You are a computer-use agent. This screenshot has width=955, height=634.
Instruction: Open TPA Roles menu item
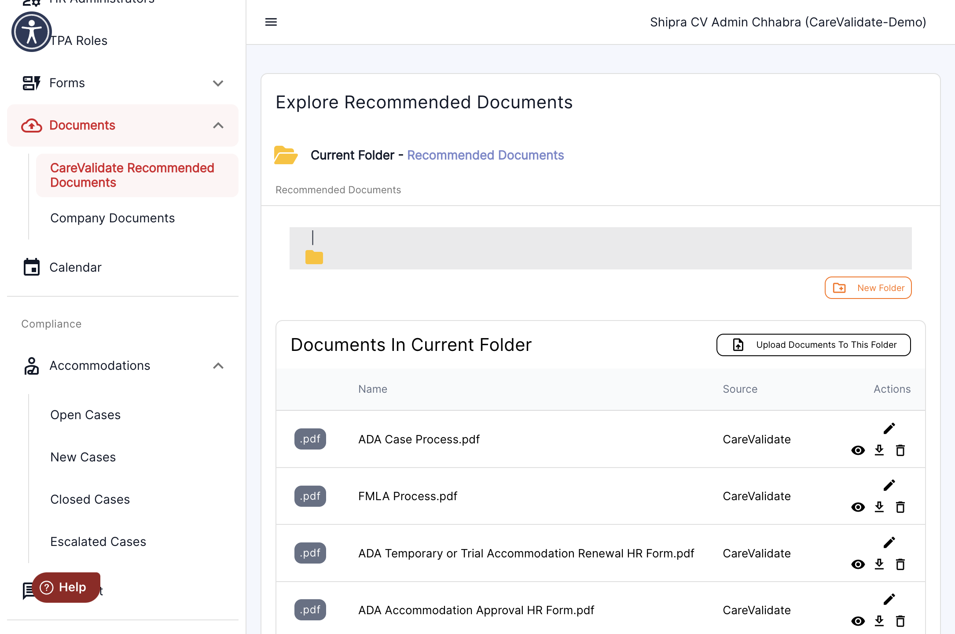coord(78,41)
